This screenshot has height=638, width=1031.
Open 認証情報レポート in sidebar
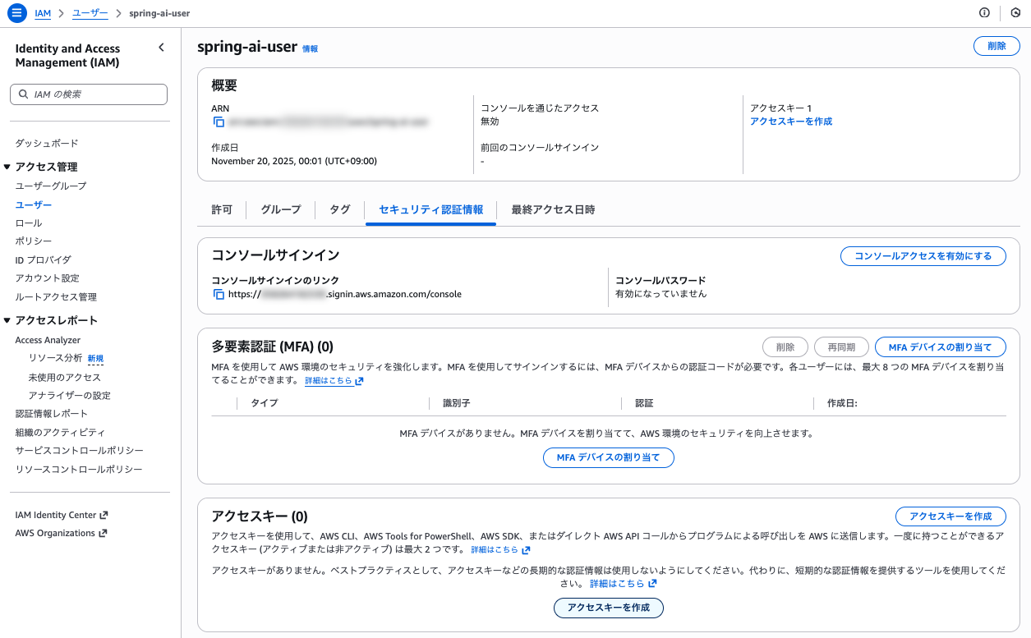coord(52,413)
